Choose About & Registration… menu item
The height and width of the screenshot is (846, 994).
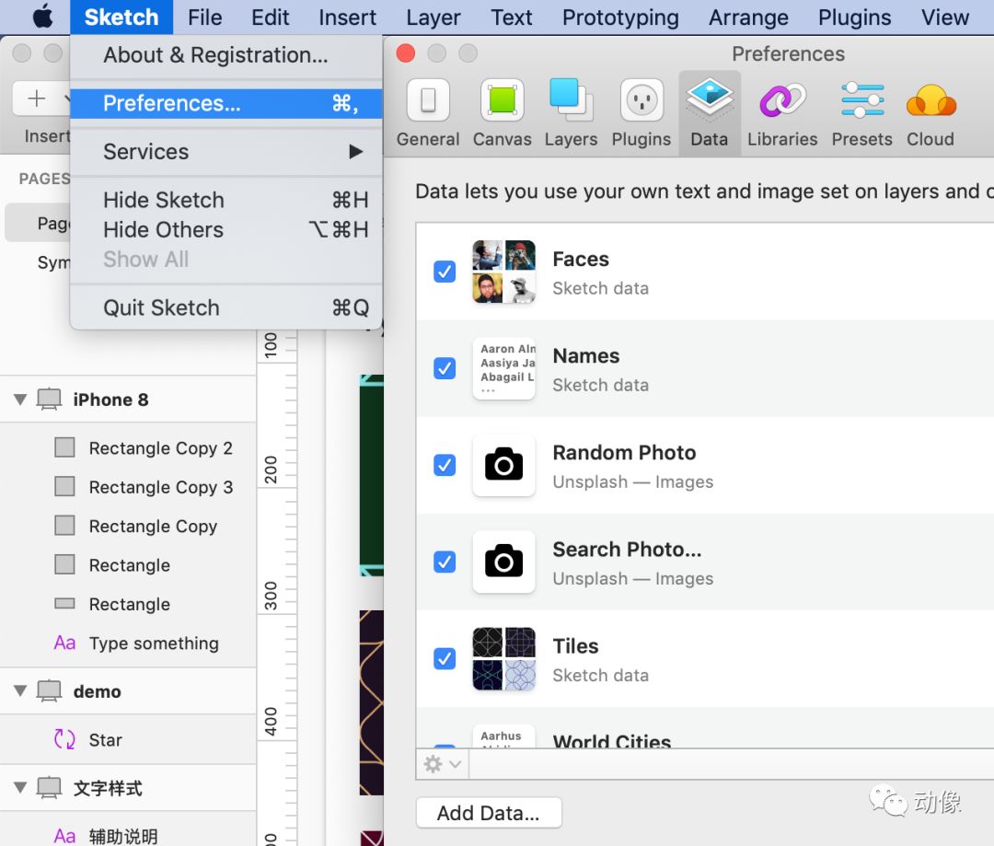click(x=226, y=55)
